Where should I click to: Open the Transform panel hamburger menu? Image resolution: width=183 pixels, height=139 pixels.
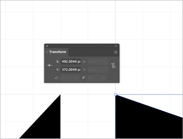[x=116, y=52]
